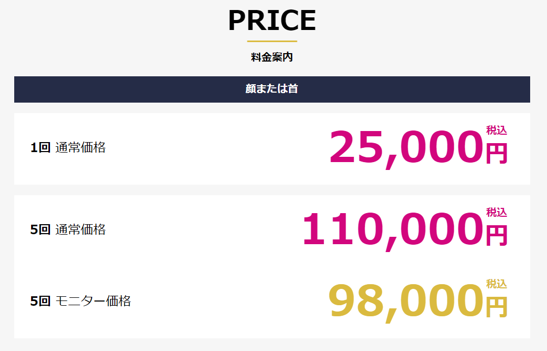This screenshot has height=351, width=547.
Task: Click the bold 5回 text beside 通常価格
Action: pyautogui.click(x=41, y=229)
